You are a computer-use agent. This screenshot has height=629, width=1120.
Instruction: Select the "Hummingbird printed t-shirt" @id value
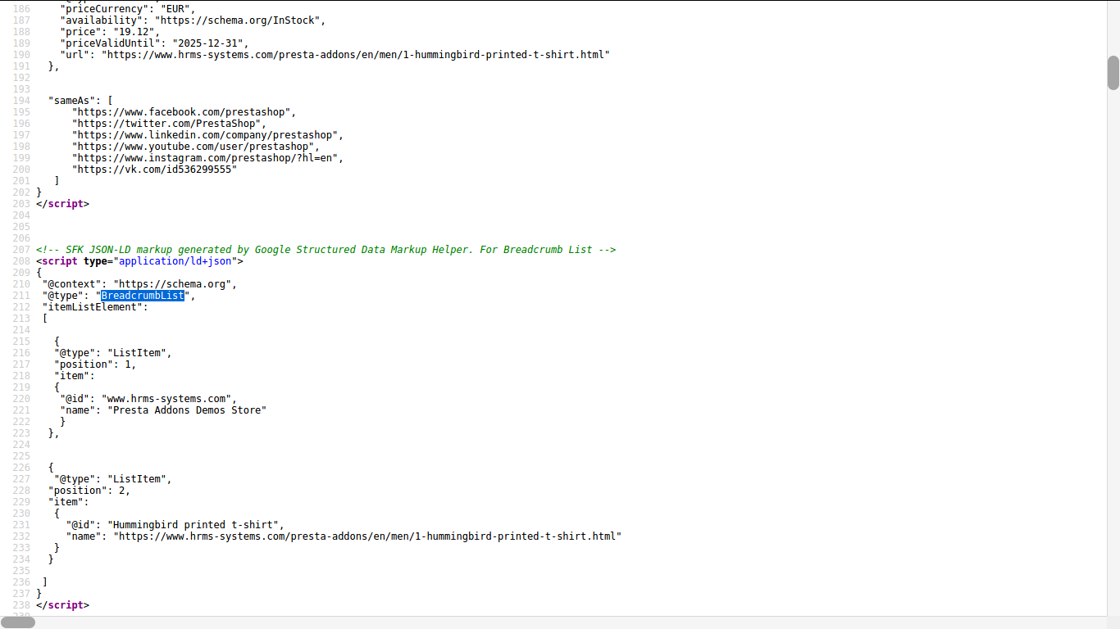pos(195,525)
